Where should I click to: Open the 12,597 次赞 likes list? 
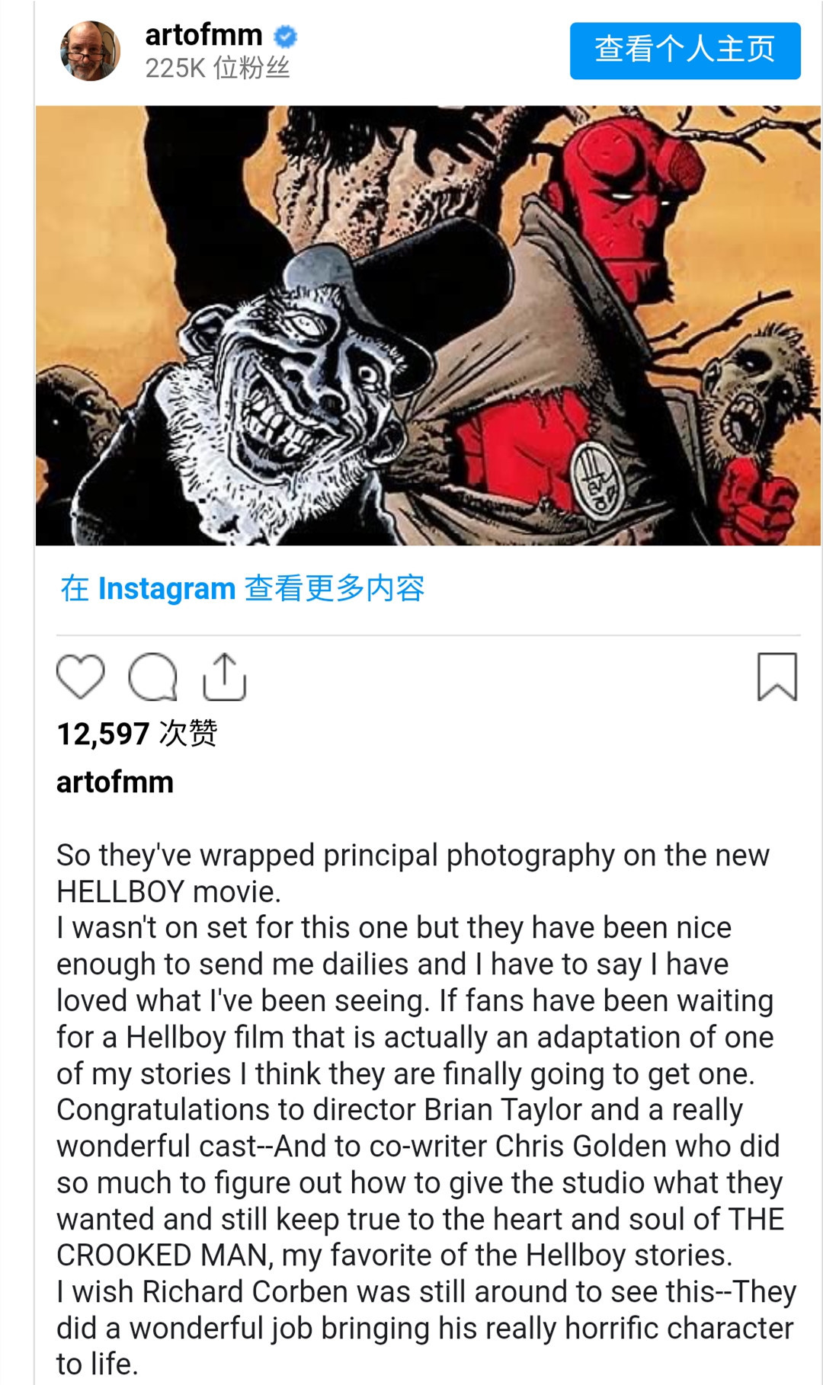tap(137, 734)
